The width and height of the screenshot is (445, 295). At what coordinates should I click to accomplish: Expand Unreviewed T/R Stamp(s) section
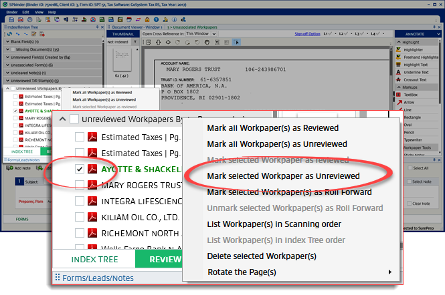click(7, 81)
